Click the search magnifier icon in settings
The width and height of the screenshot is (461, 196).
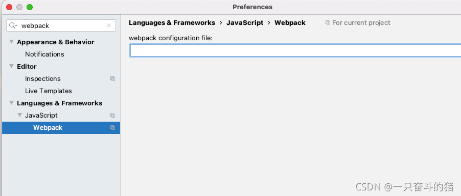[13, 25]
